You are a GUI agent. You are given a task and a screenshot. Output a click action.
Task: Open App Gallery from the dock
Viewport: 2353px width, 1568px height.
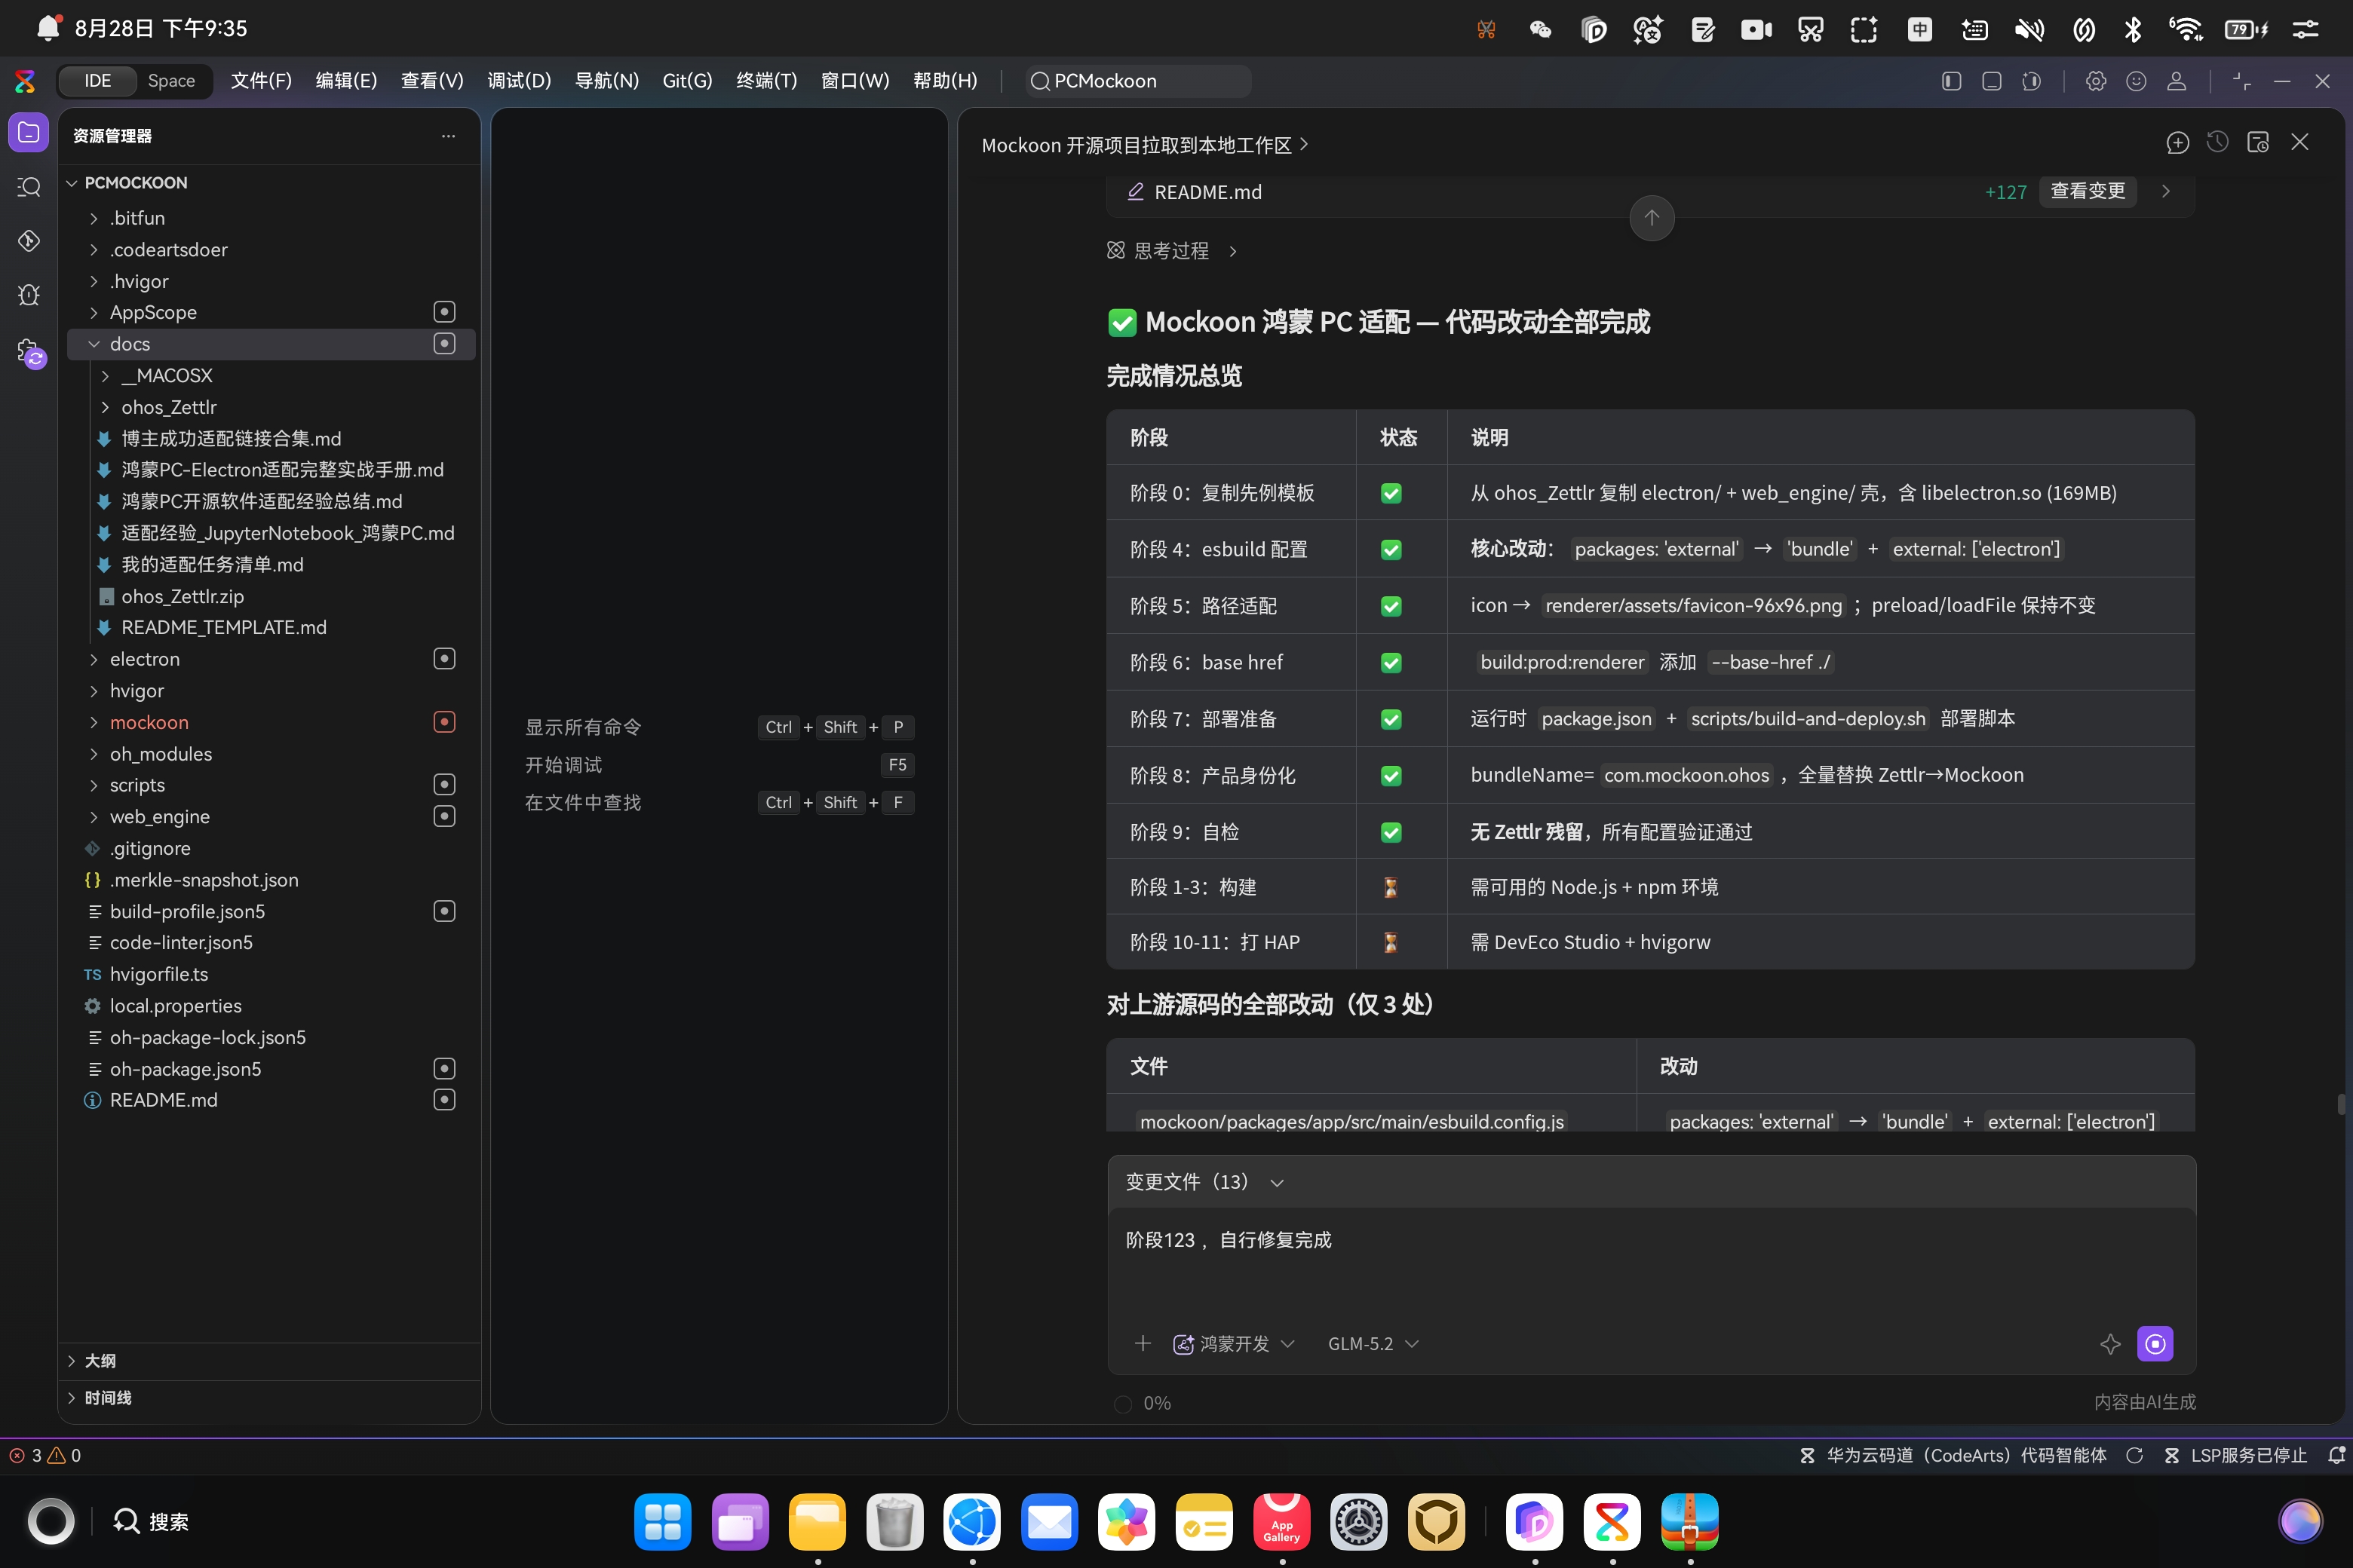click(x=1281, y=1521)
